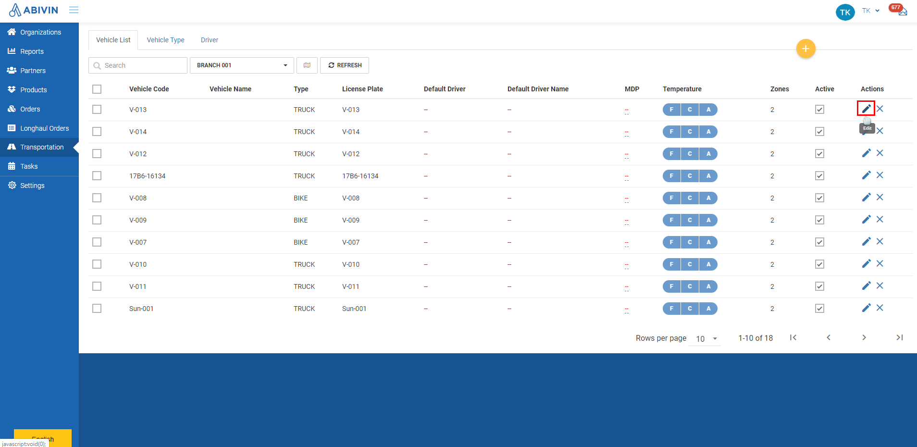Image resolution: width=917 pixels, height=447 pixels.
Task: Delete vehicle Sun-001 with X icon
Action: (x=880, y=308)
